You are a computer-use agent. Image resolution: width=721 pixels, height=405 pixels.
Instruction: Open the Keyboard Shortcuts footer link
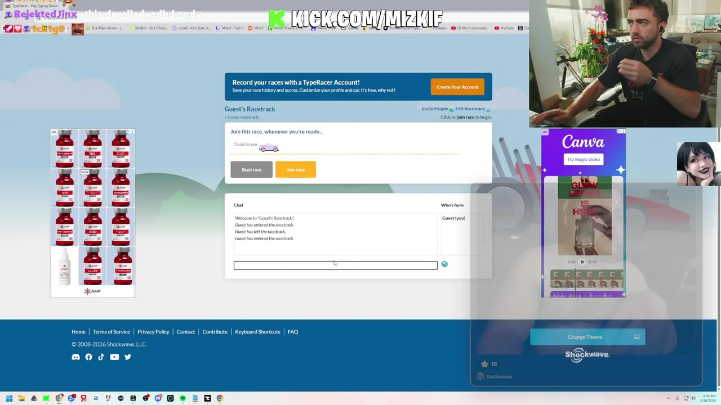pyautogui.click(x=257, y=332)
